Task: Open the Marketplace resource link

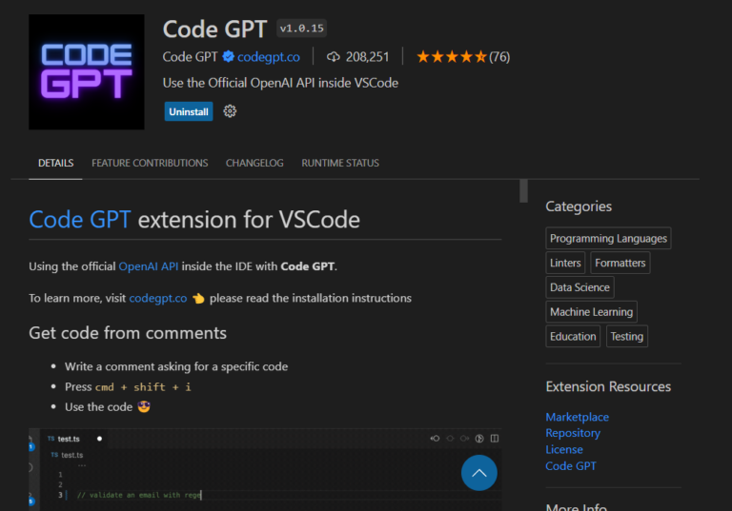Action: pos(578,417)
